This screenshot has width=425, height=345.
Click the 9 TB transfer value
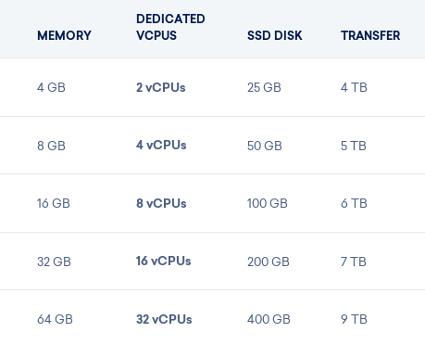354,319
